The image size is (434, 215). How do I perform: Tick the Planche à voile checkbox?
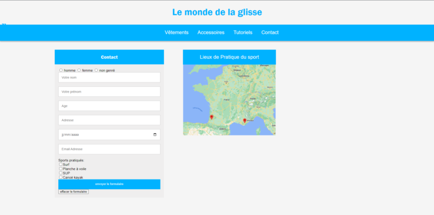[x=60, y=169]
